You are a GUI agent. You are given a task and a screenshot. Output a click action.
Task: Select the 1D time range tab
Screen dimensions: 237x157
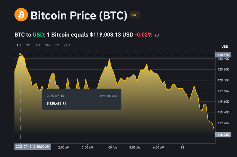point(19,45)
